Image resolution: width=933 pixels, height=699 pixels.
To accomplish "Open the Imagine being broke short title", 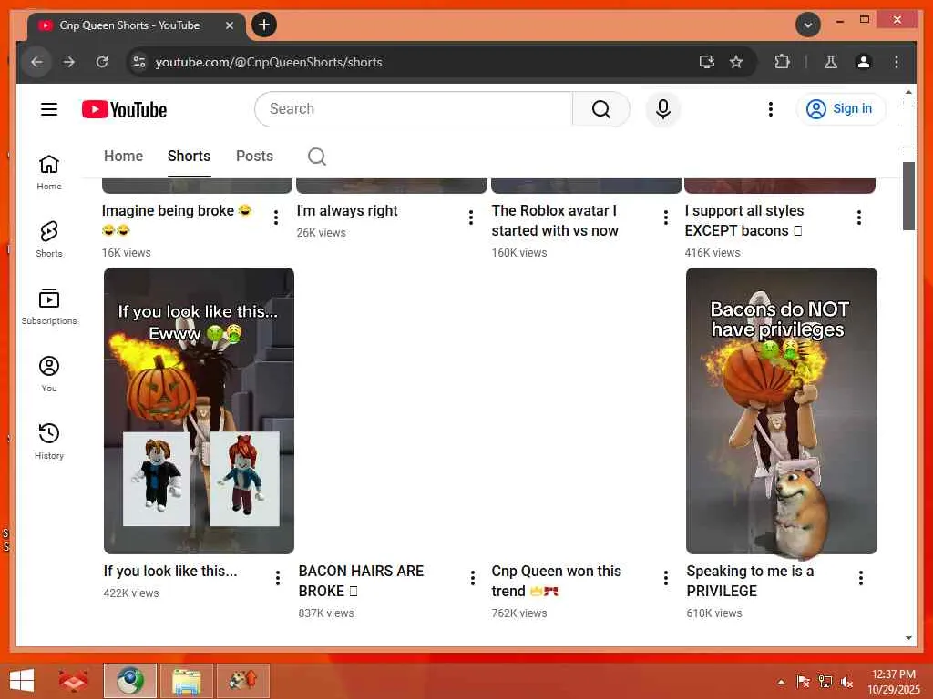I will click(x=177, y=220).
